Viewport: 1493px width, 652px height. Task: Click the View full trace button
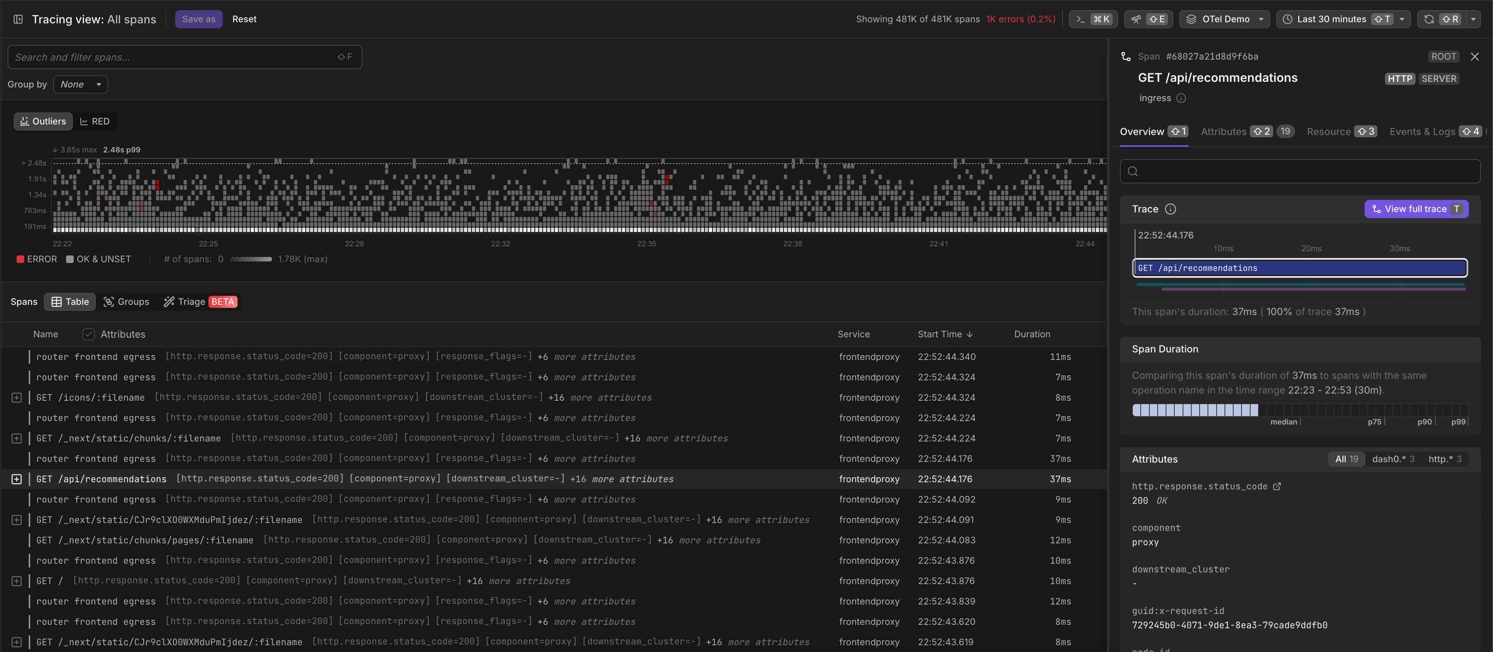tap(1415, 209)
